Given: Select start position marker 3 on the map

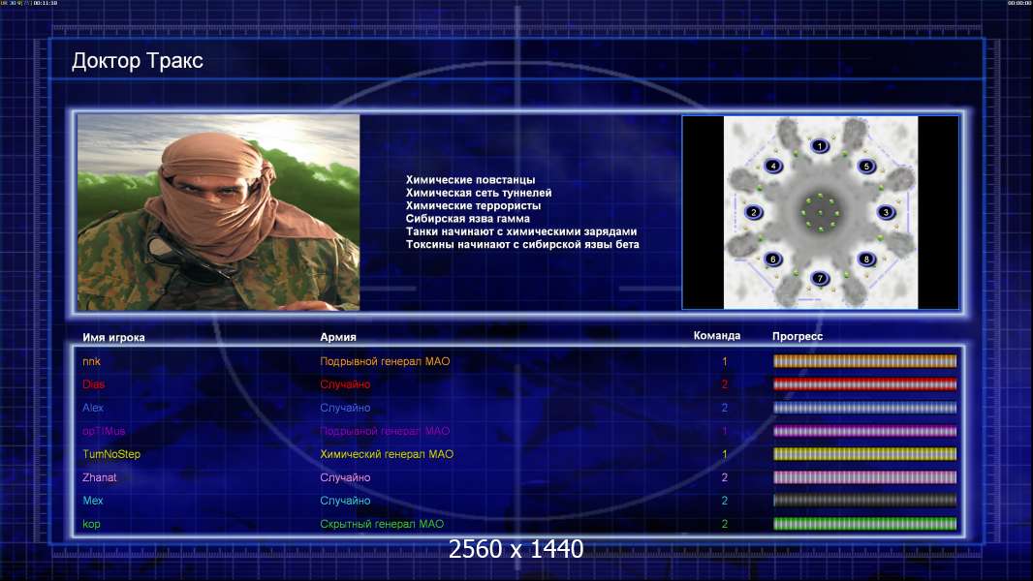Looking at the screenshot, I should [886, 212].
